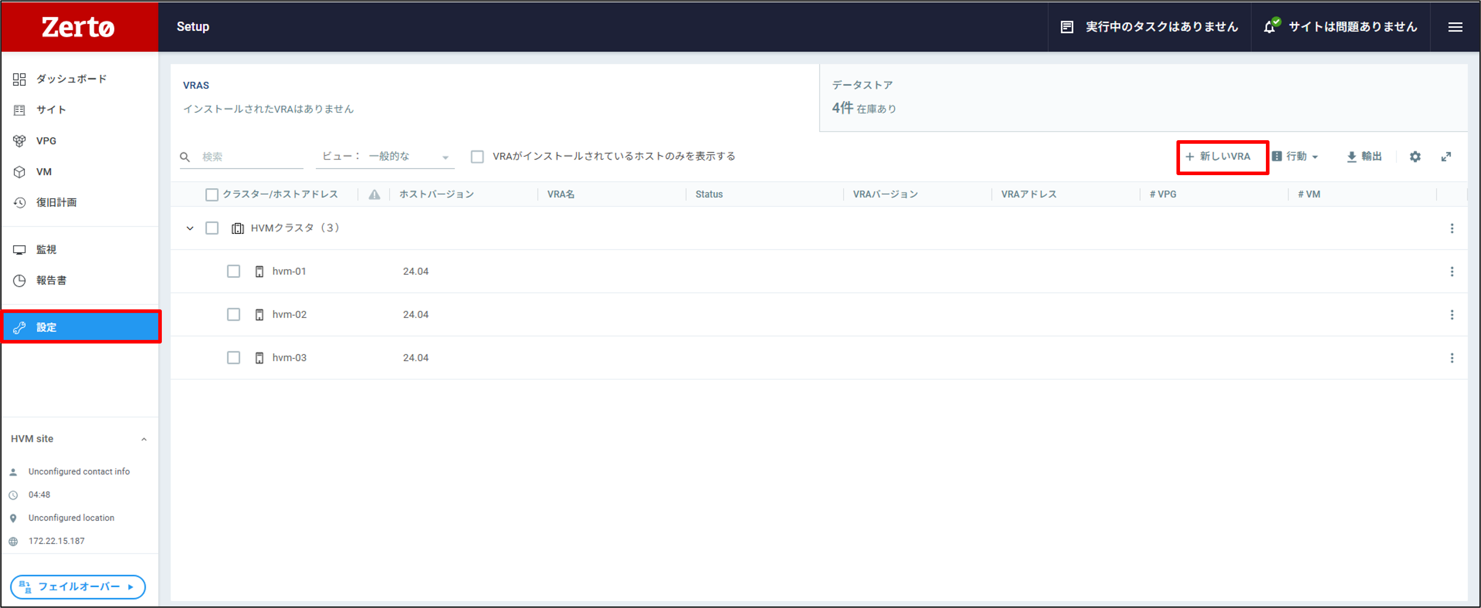
Task: Open table settings gear icon
Action: click(1415, 157)
